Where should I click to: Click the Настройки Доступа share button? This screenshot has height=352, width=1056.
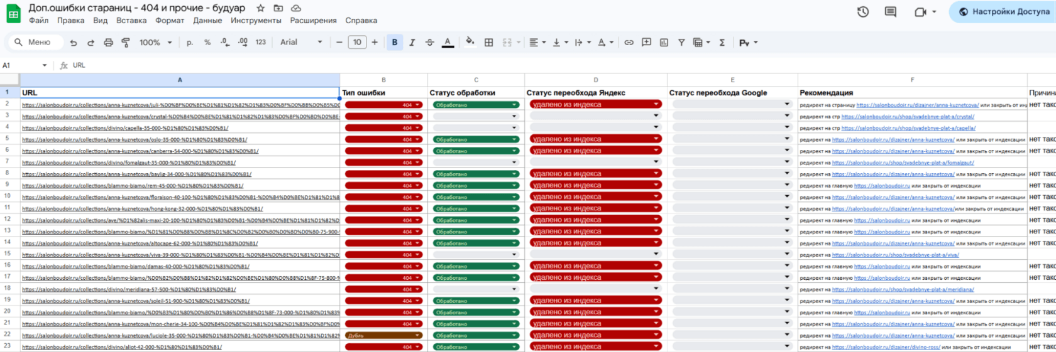tap(1004, 12)
